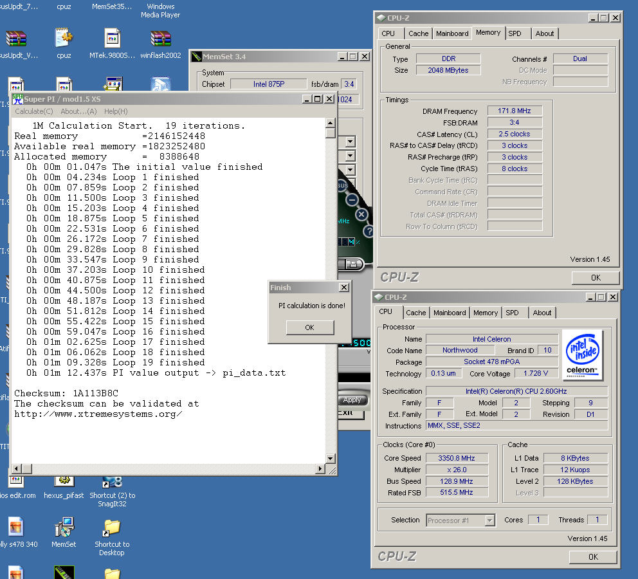The height and width of the screenshot is (579, 638).
Task: Click the lower CPU-Z window title icon
Action: point(379,297)
